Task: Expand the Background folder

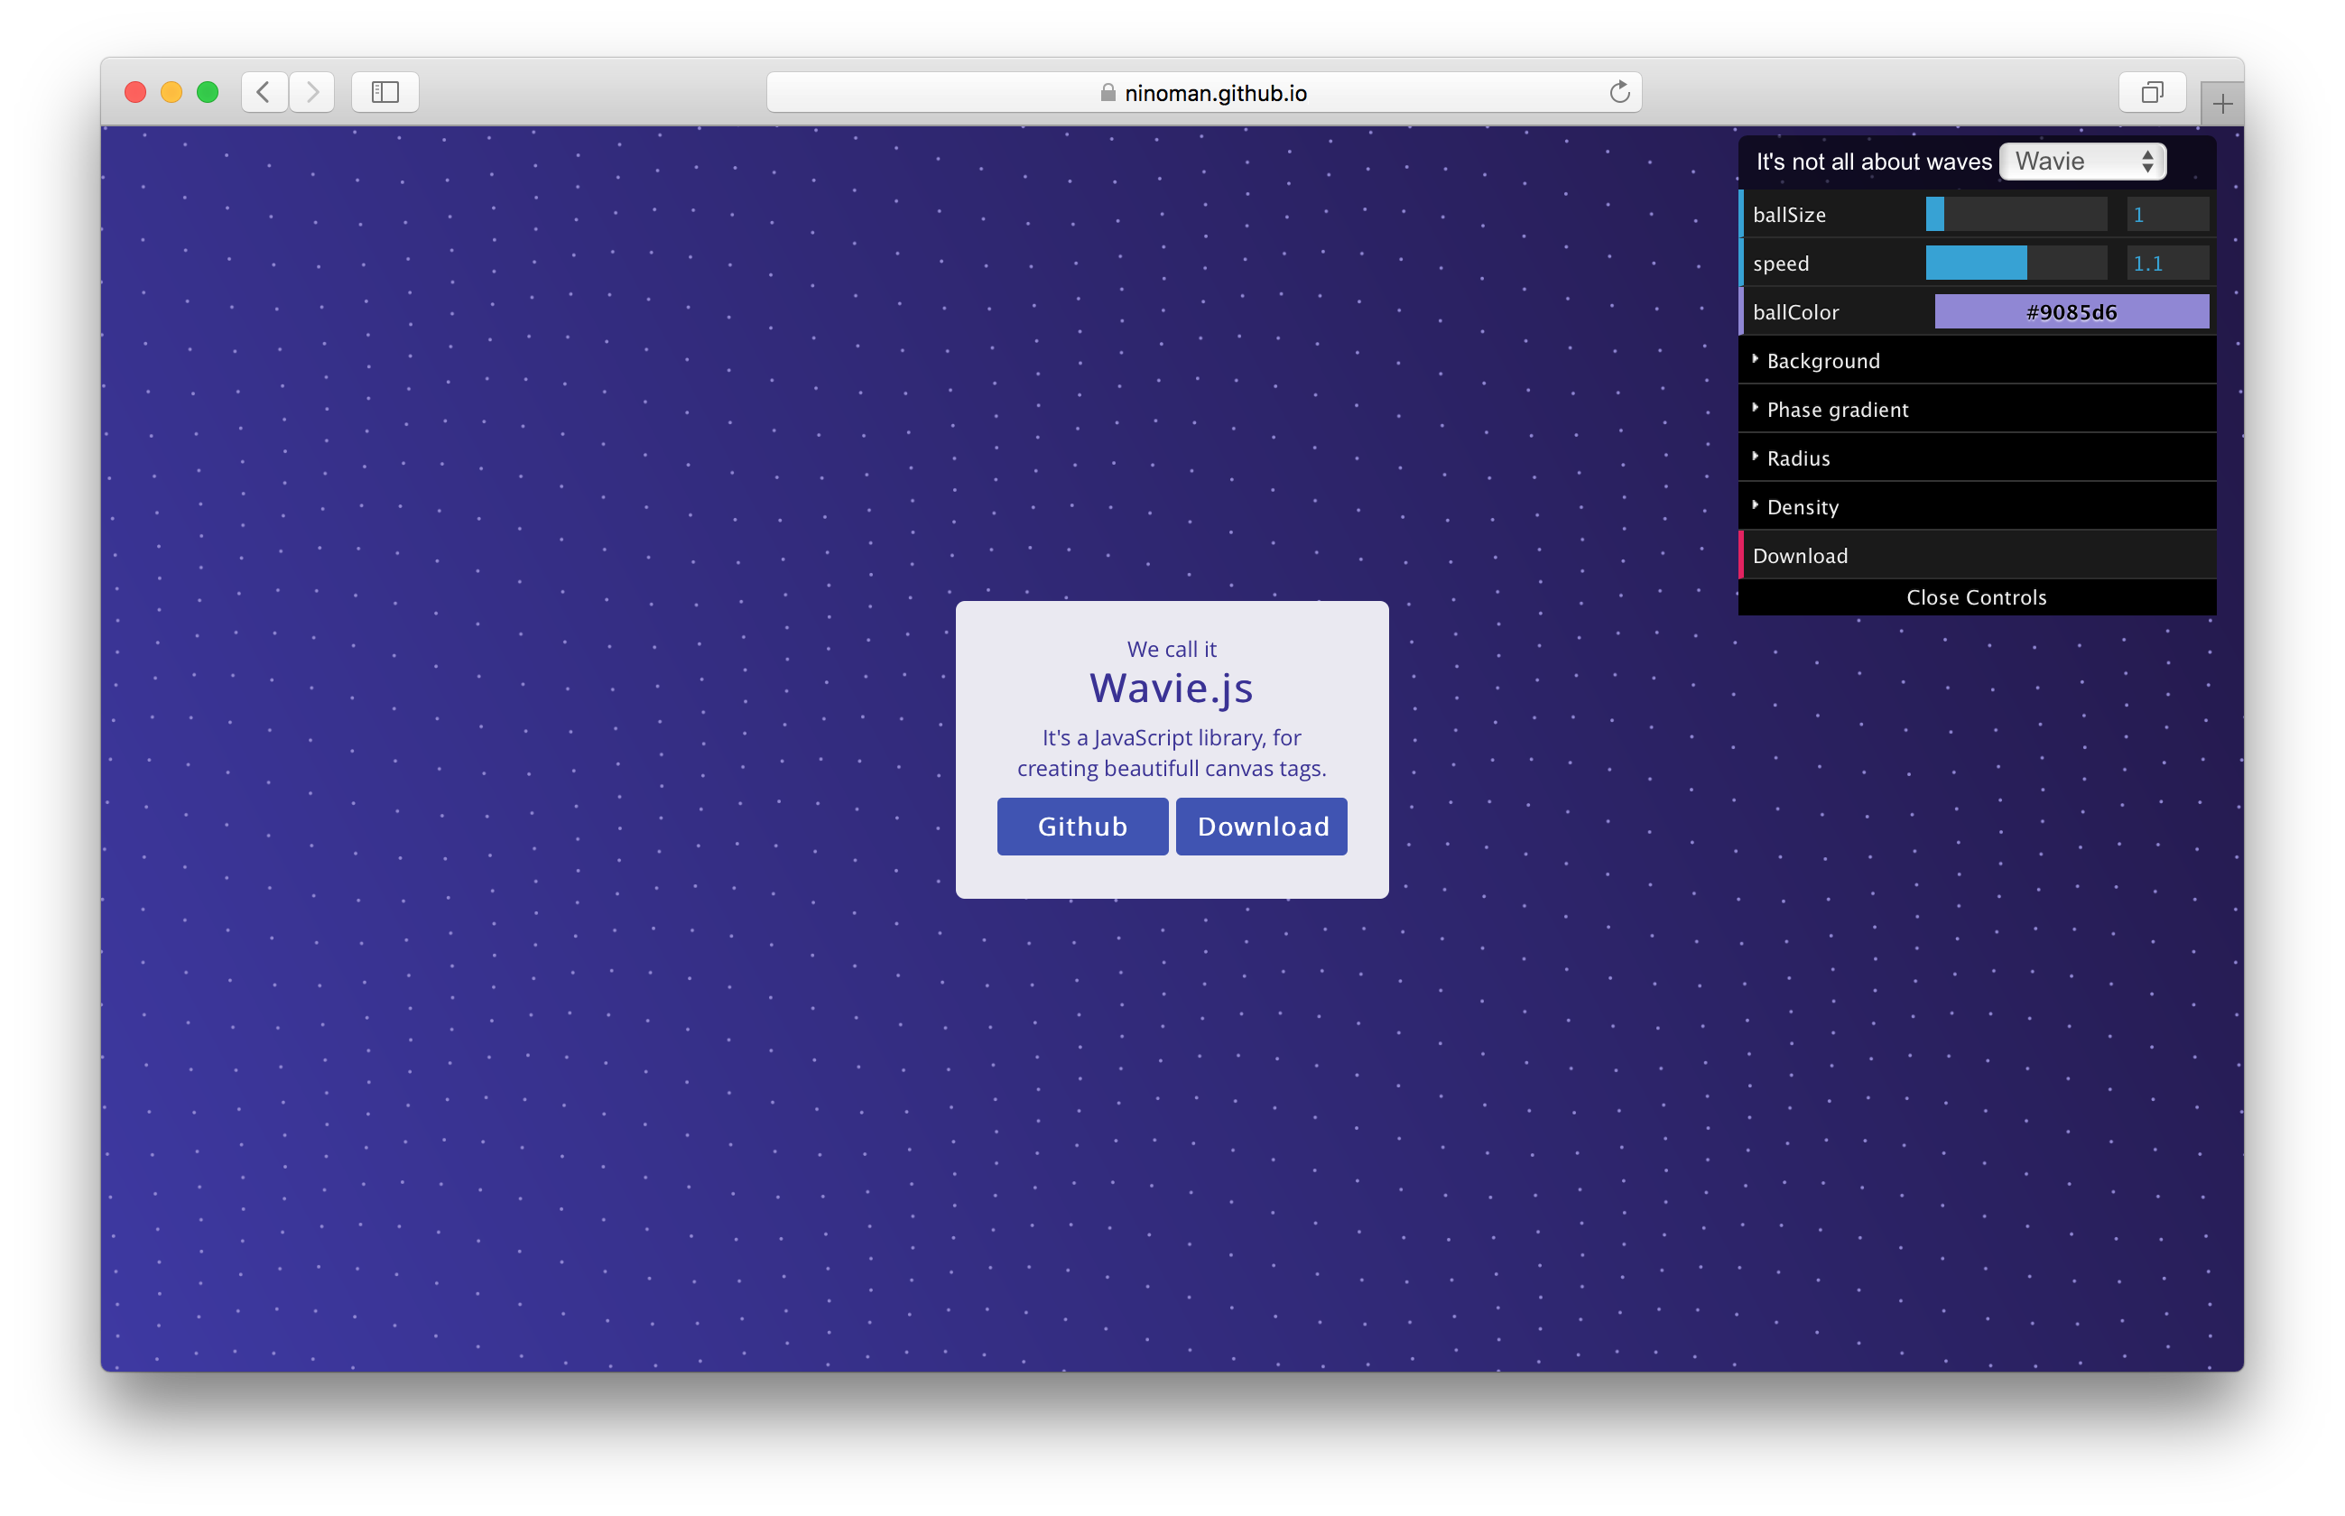Action: point(1822,360)
